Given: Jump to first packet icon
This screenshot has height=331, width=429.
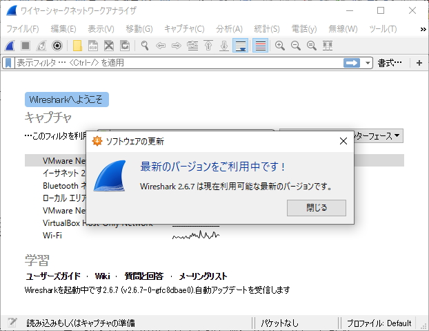Looking at the screenshot, I should coord(208,46).
